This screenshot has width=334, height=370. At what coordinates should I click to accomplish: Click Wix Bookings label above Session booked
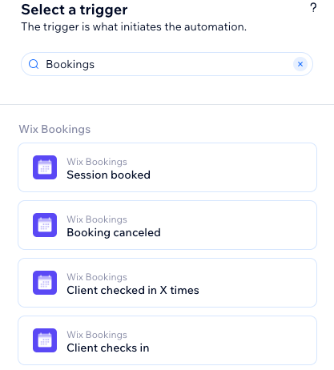coord(97,162)
